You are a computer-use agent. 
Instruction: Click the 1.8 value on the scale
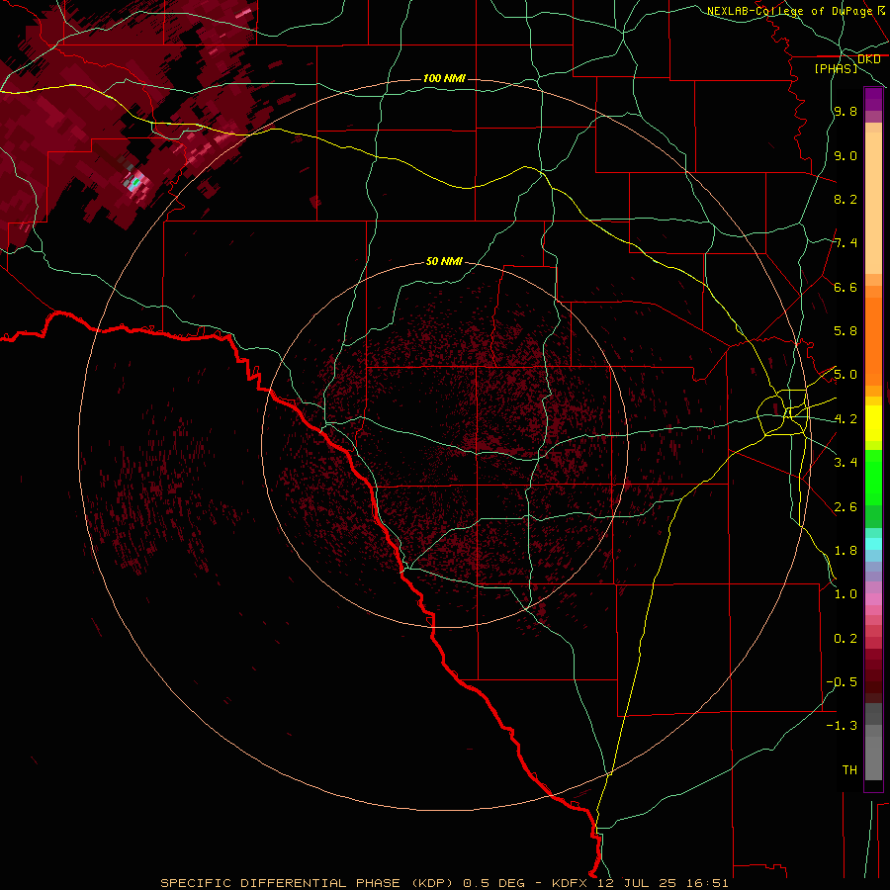845,551
